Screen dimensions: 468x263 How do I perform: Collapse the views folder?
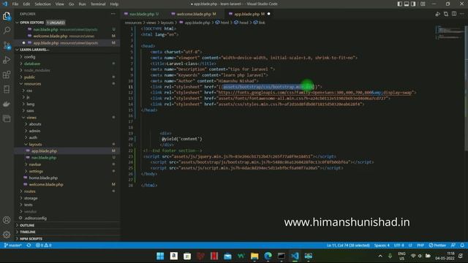pos(31,118)
